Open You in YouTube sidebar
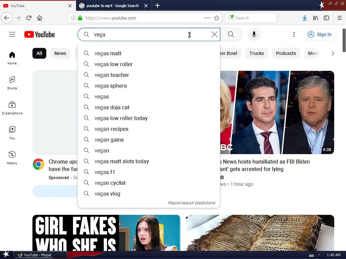Viewport: 346px width, 259px height. 12,133
